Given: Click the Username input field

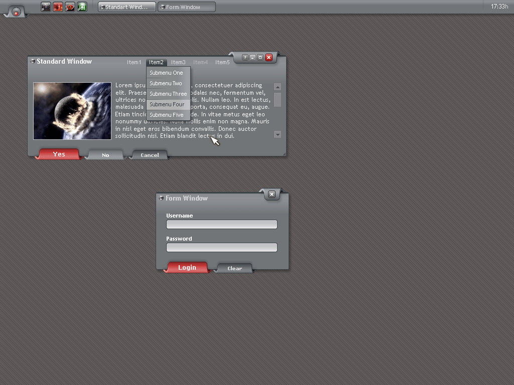Looking at the screenshot, I should pos(221,225).
